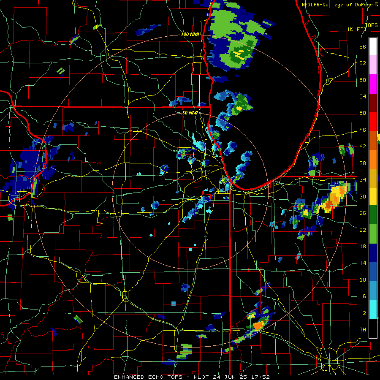Click the dark green legend swatch

[373, 215]
